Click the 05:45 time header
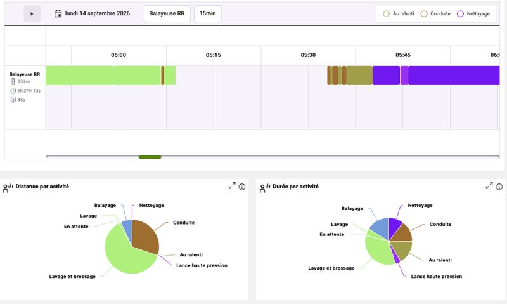Image resolution: width=507 pixels, height=304 pixels. [403, 55]
